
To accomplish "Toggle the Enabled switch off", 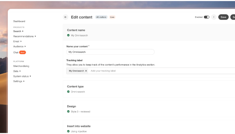I will pos(207,17).
